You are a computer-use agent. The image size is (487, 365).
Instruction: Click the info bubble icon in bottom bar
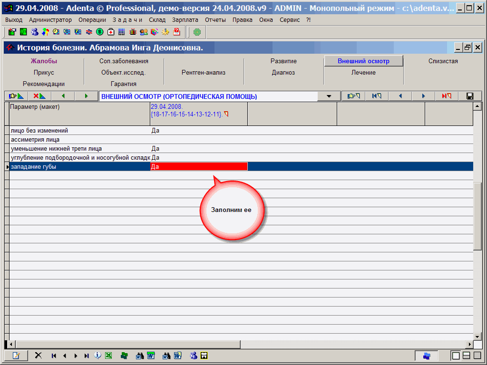[x=97, y=355]
